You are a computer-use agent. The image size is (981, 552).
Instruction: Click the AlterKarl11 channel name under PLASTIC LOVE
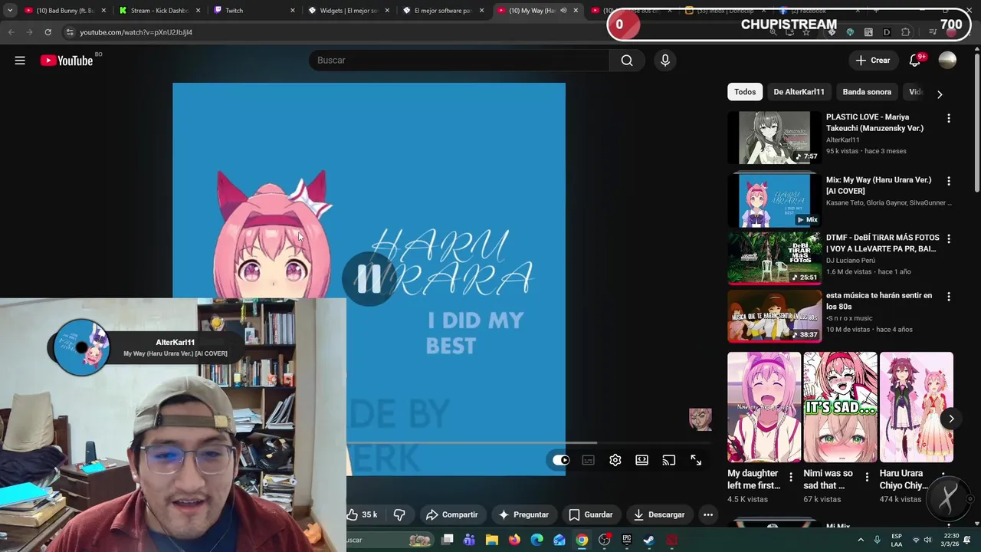842,140
